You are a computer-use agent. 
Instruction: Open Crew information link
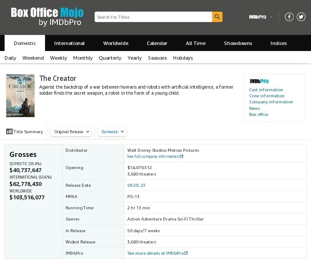(x=267, y=96)
